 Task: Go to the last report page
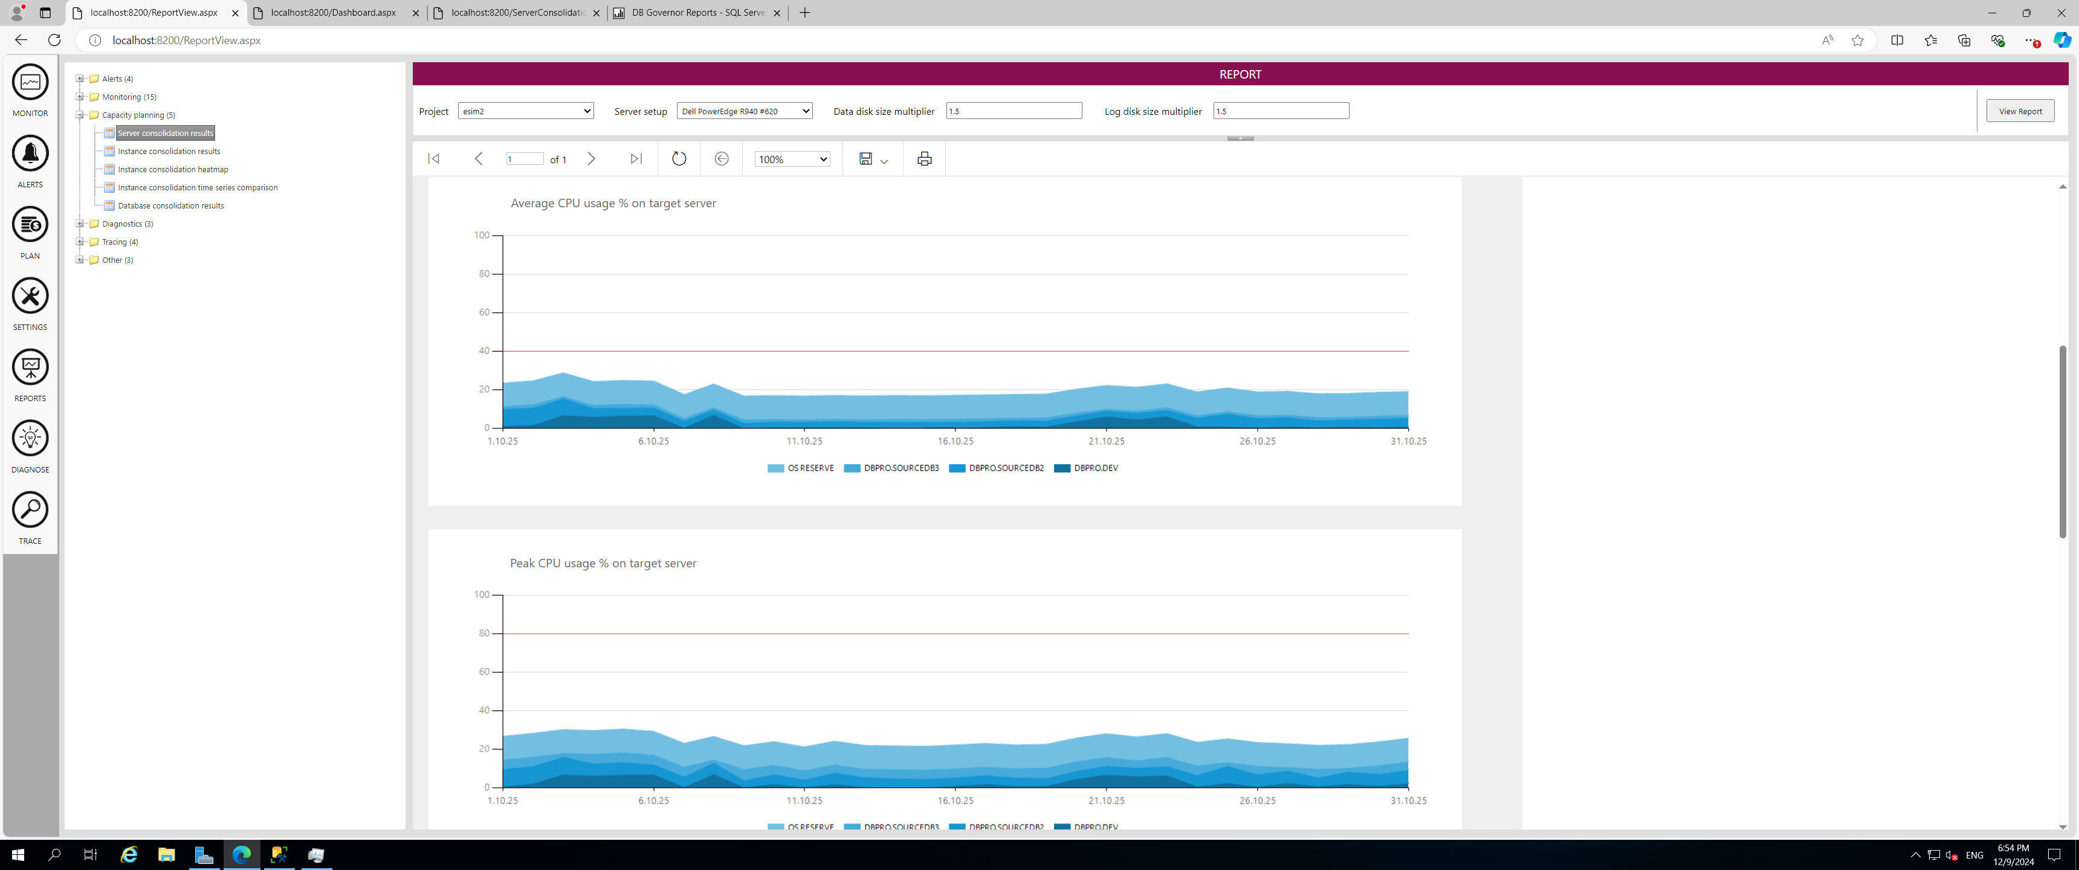point(636,159)
